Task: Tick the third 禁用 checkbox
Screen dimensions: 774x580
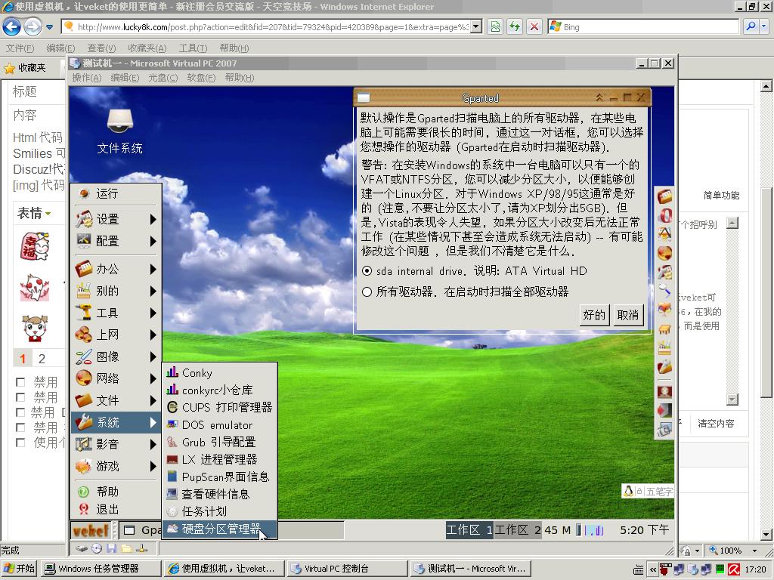Action: click(x=20, y=412)
